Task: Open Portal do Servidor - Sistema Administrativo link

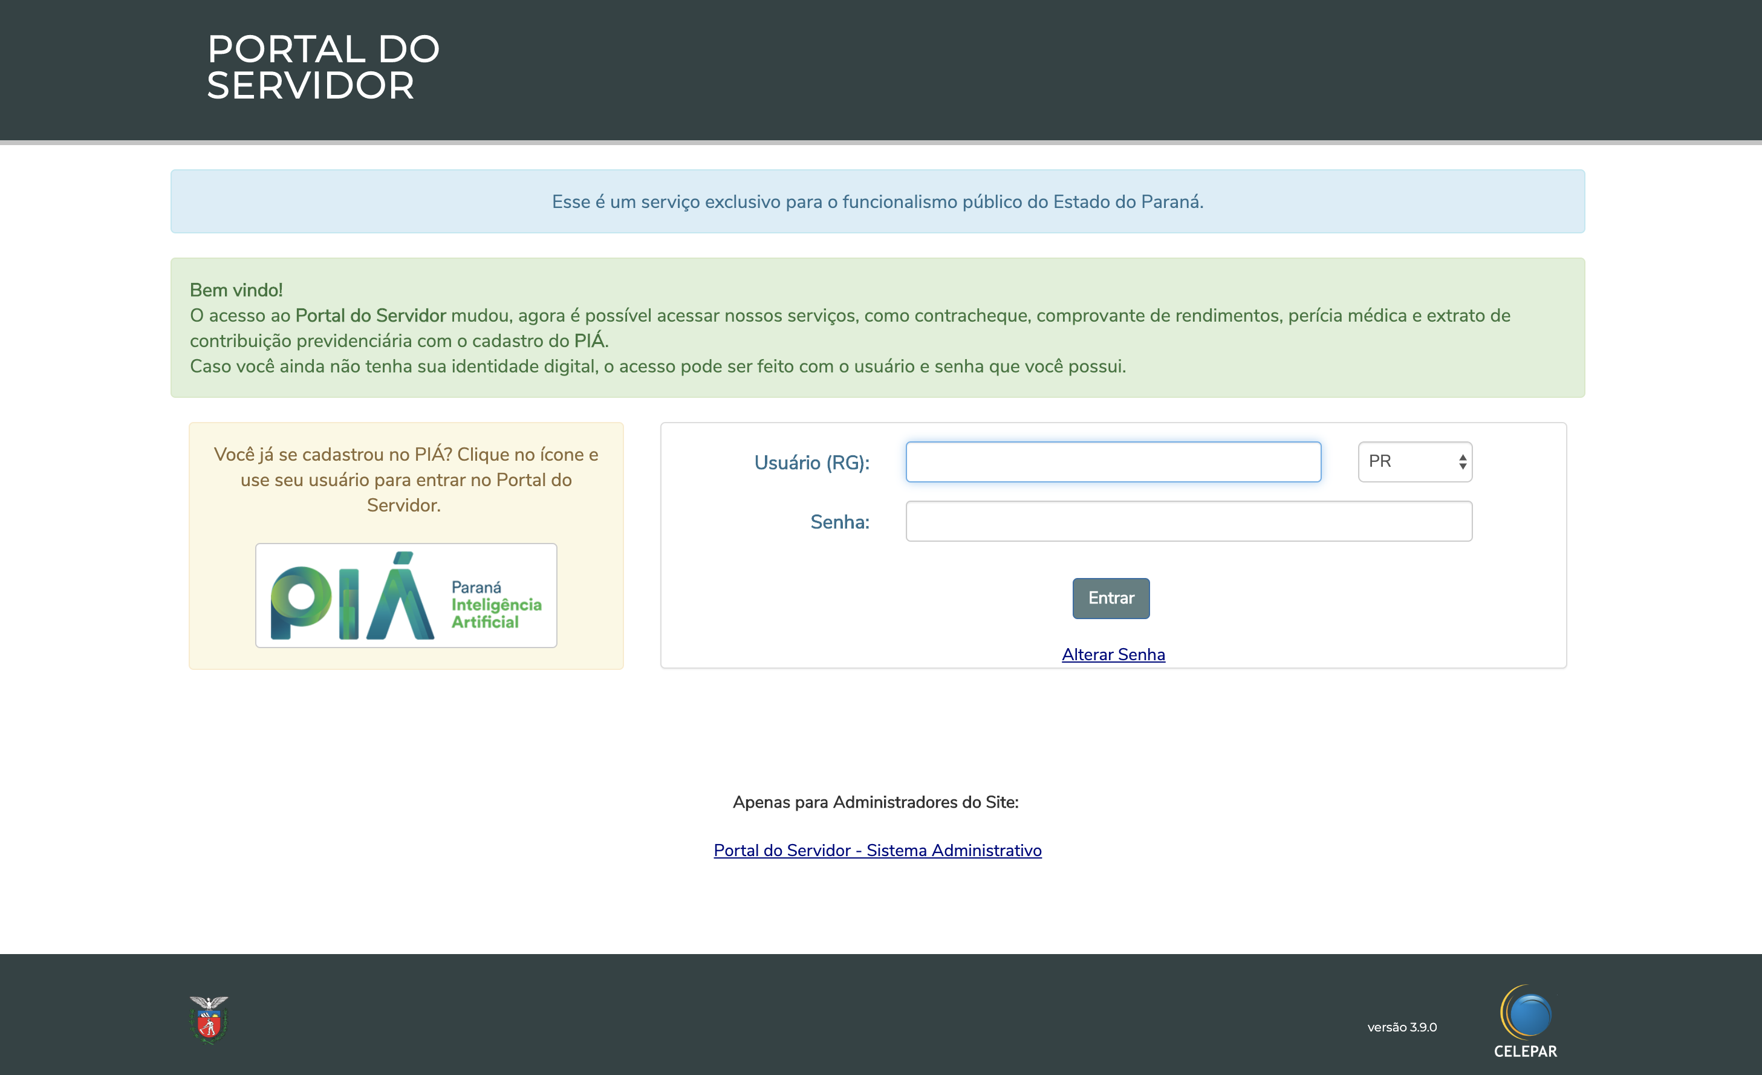Action: click(877, 851)
